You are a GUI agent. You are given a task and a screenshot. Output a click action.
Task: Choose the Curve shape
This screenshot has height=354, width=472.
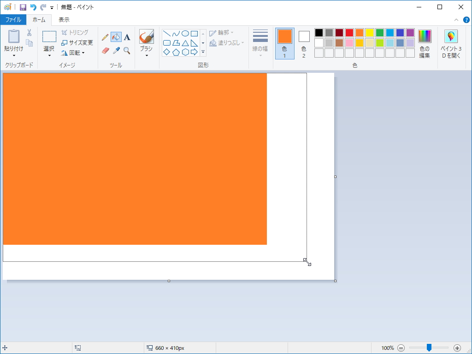[176, 33]
